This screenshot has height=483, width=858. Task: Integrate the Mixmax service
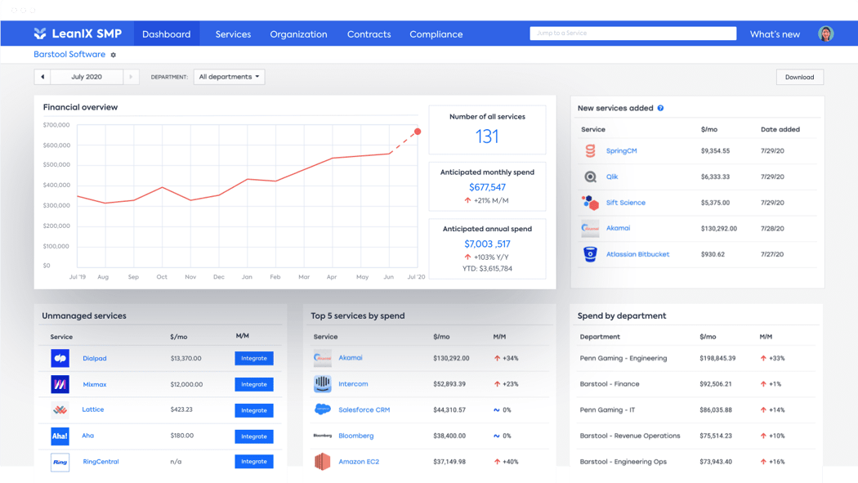[254, 385]
